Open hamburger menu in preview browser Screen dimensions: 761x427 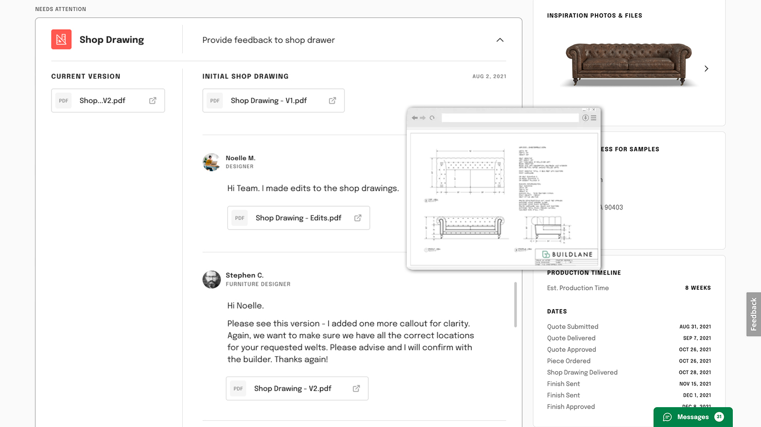pyautogui.click(x=593, y=118)
